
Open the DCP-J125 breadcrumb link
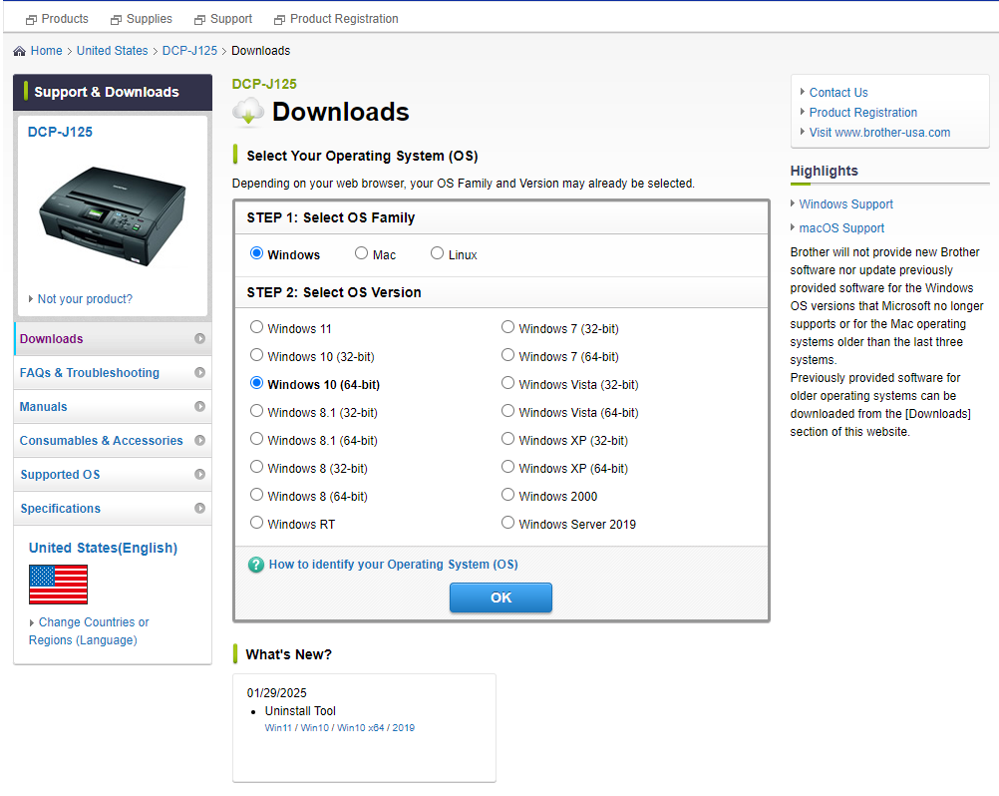pos(189,51)
